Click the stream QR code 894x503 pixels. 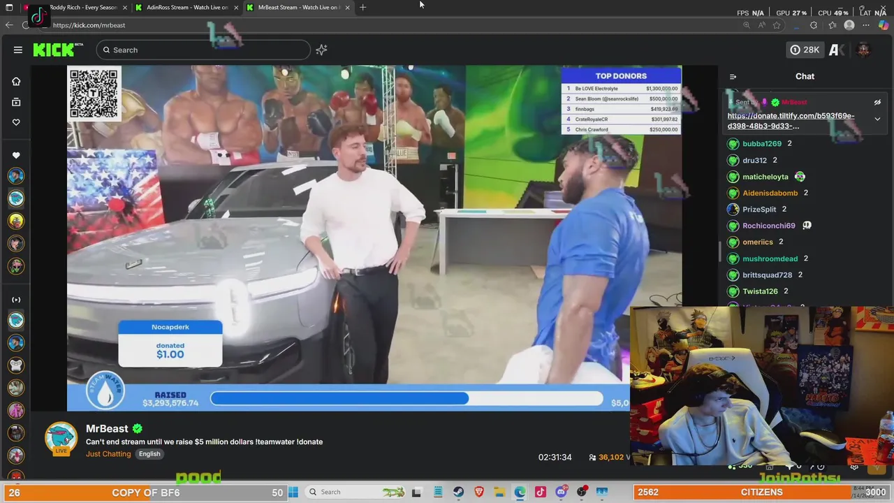coord(94,93)
